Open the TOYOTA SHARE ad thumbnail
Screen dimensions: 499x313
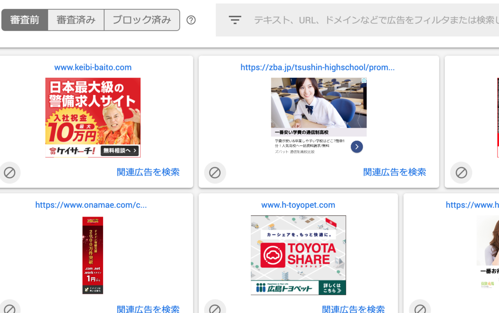(298, 255)
